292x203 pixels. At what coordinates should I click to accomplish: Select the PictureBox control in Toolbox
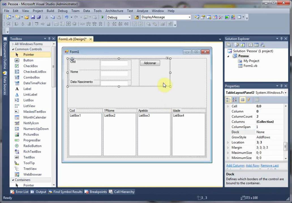tap(31, 134)
